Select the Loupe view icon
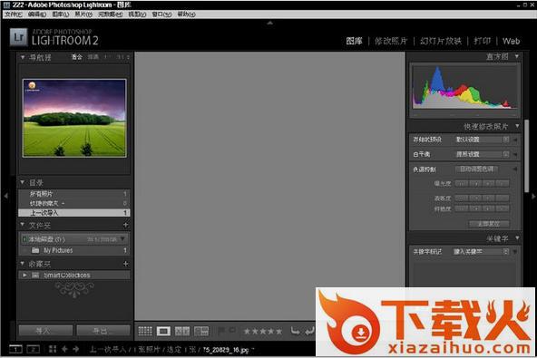537x358 pixels. [163, 331]
